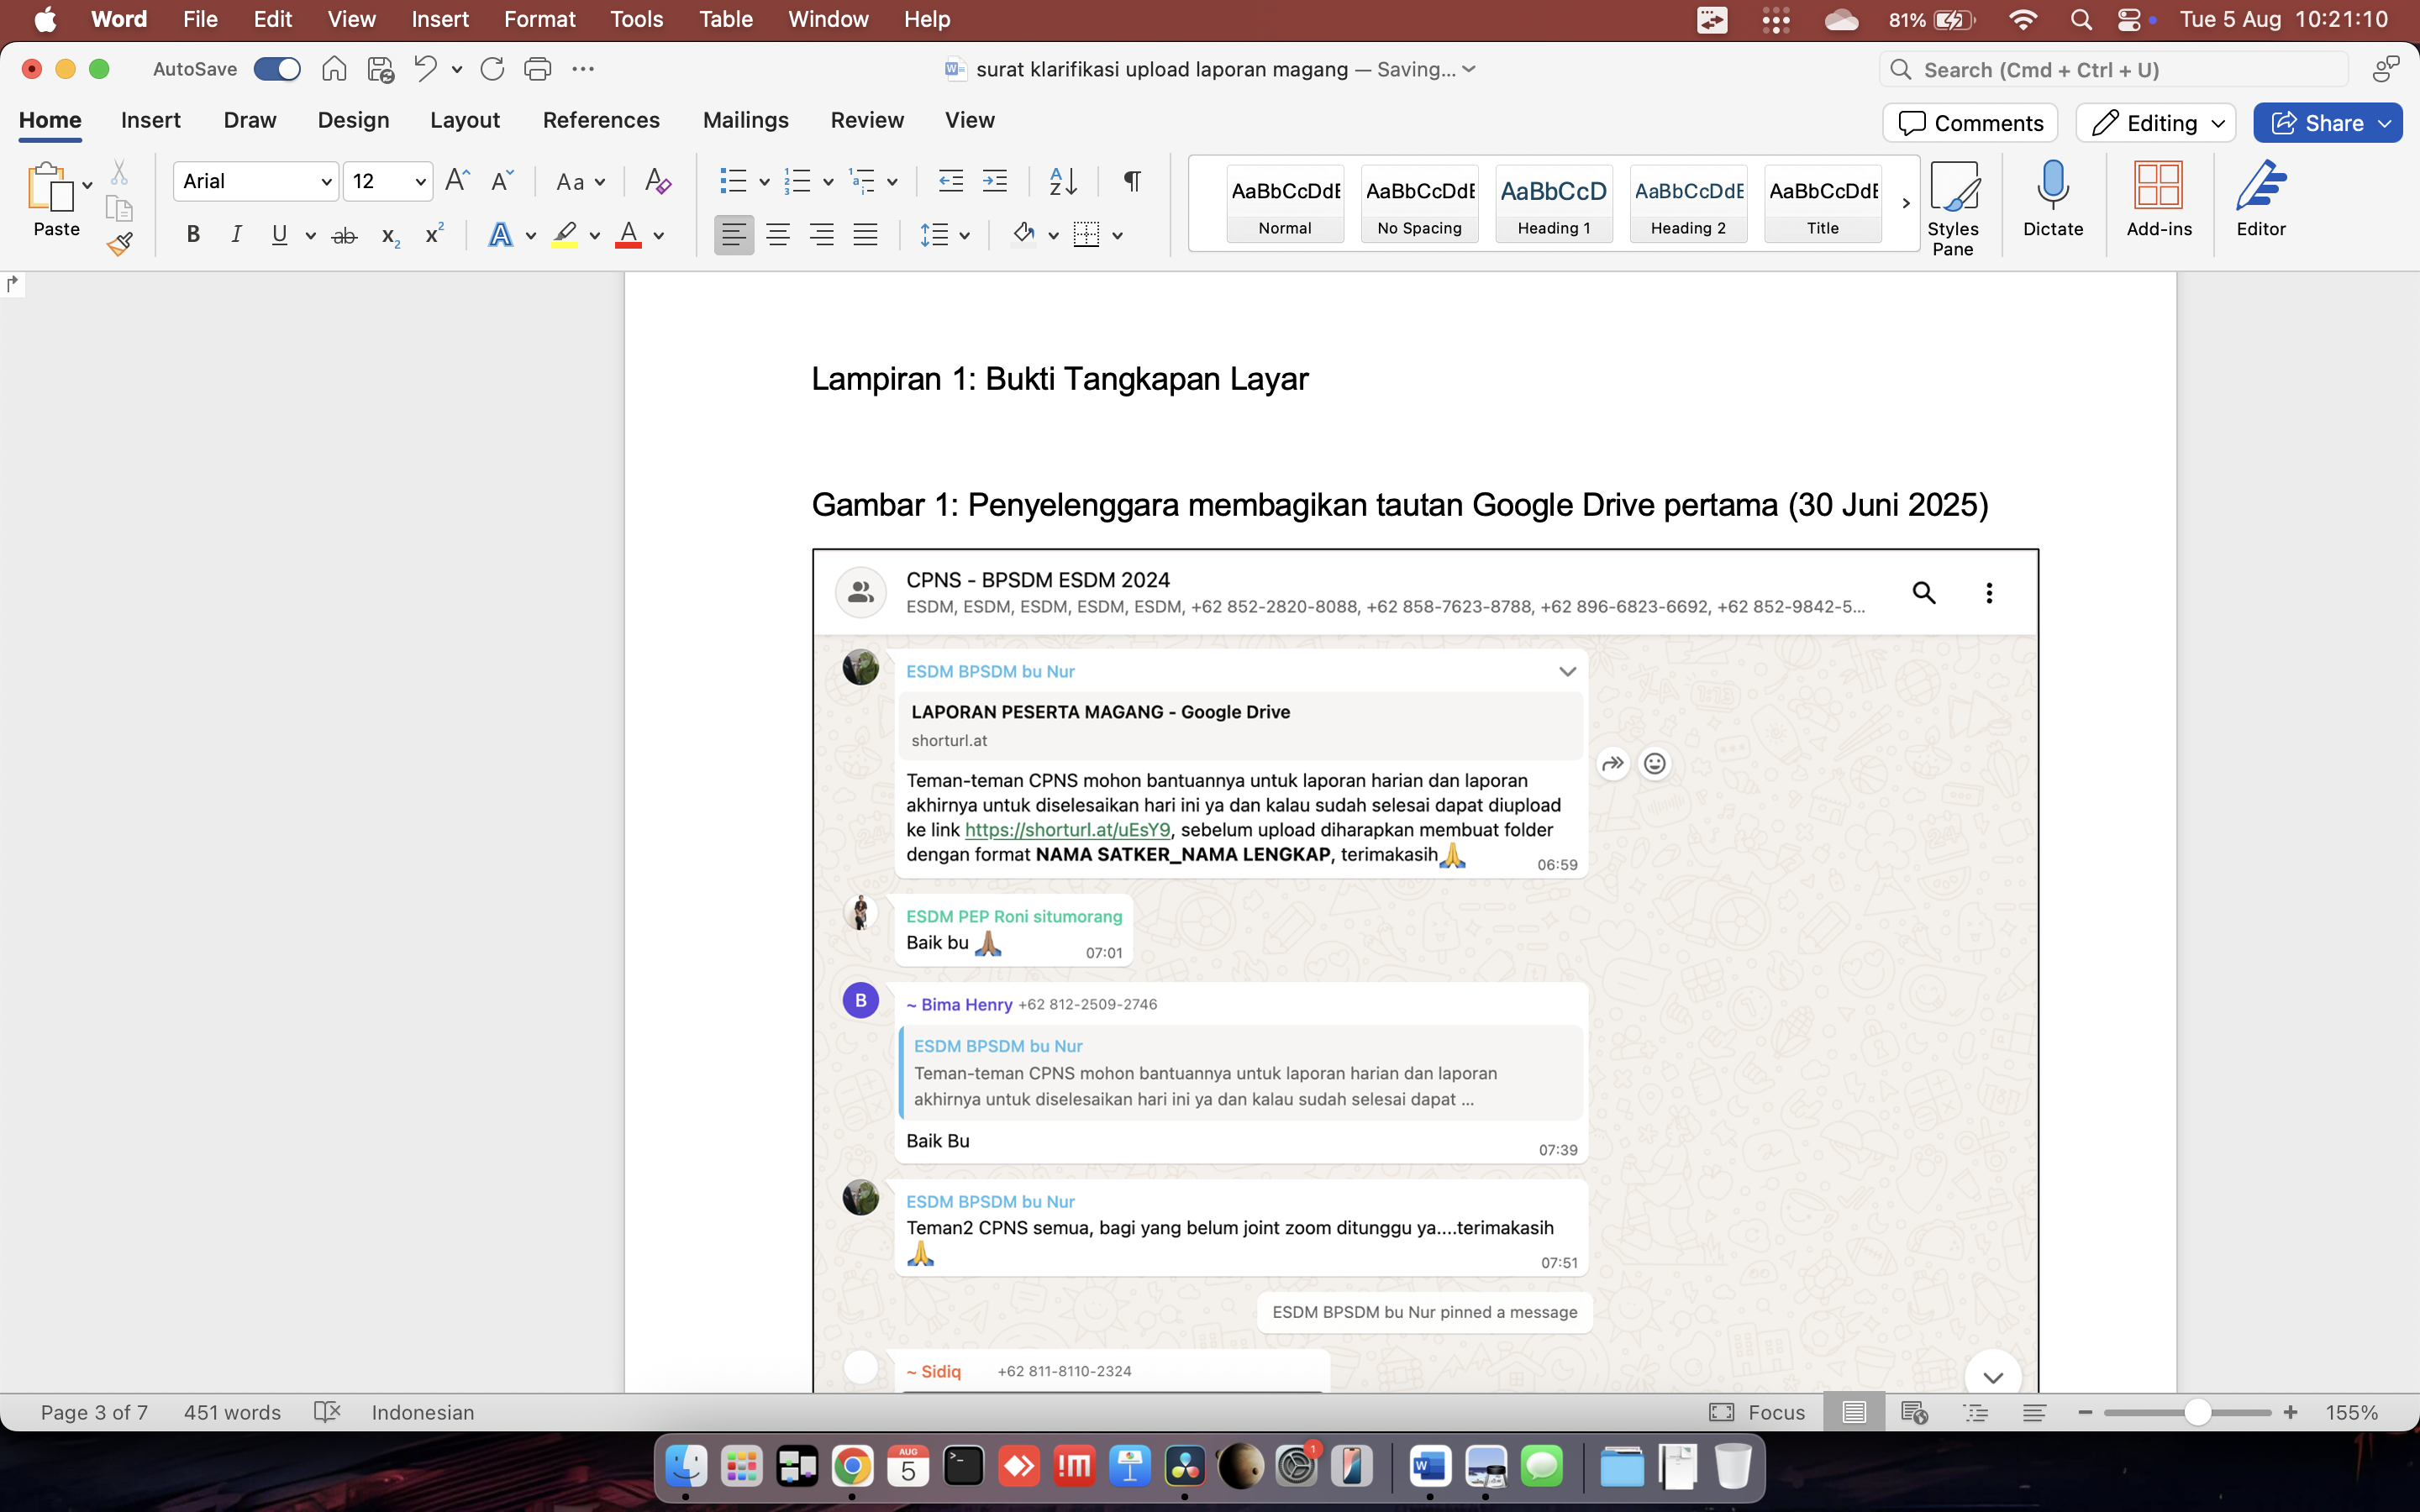Toggle Bold formatting
The image size is (2420, 1512).
(193, 236)
